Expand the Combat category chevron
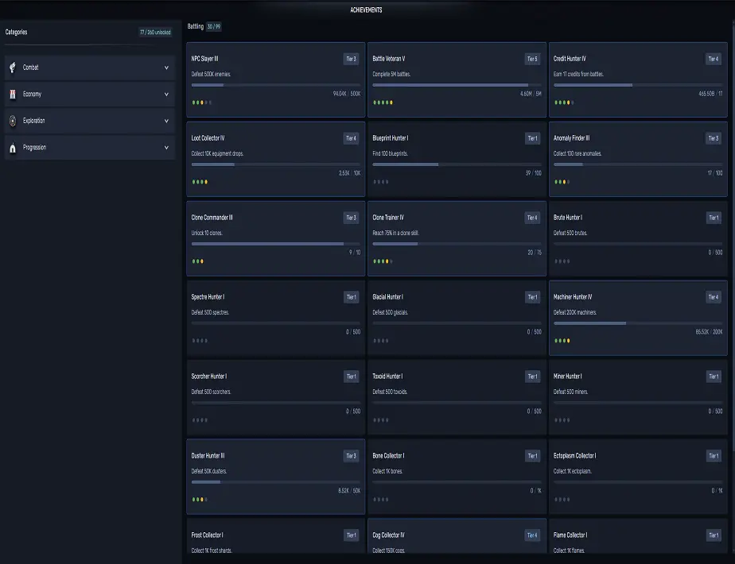The image size is (735, 564). [166, 68]
